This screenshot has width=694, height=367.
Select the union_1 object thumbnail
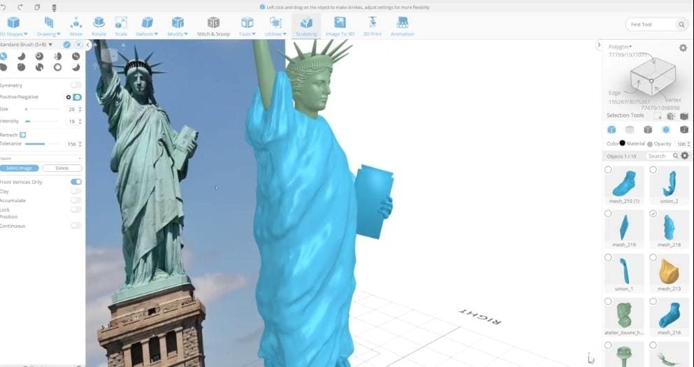pos(624,271)
